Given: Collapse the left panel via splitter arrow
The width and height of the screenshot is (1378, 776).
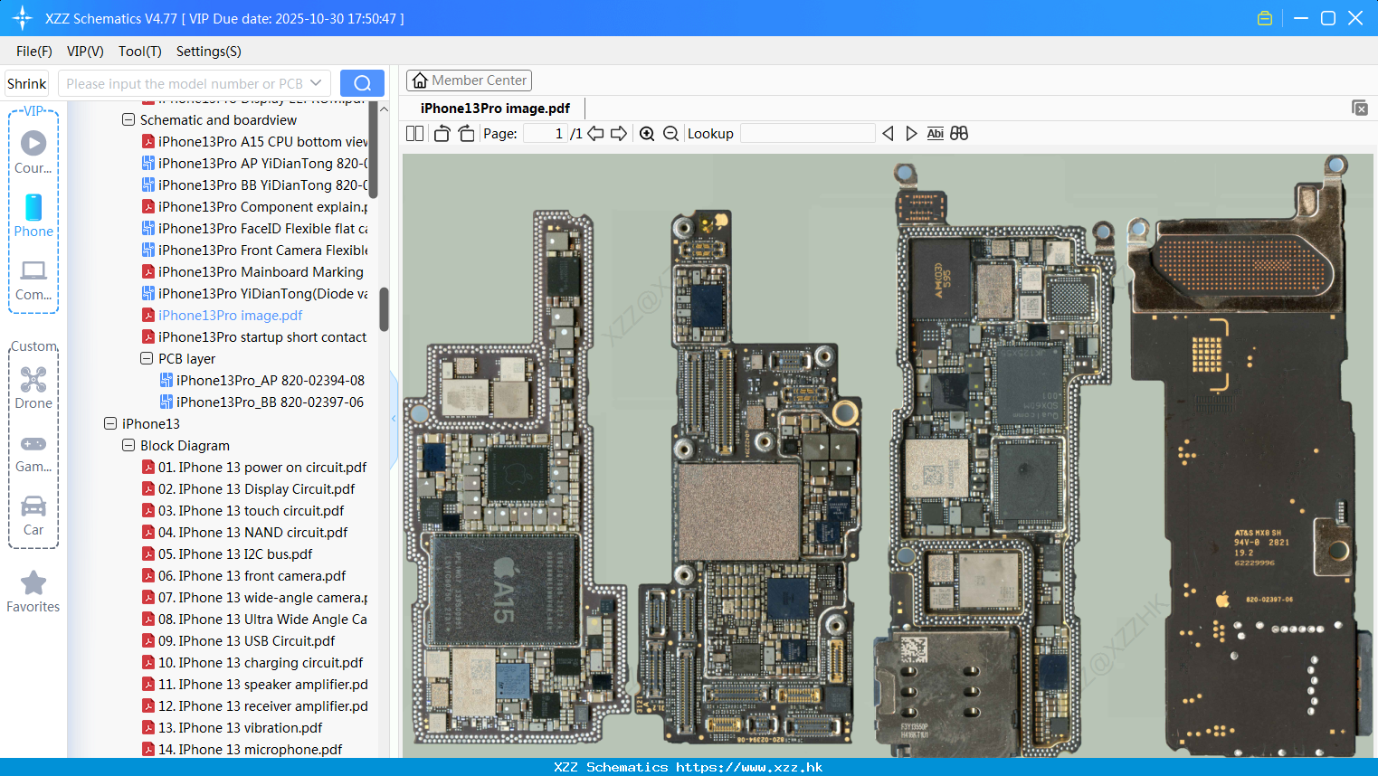Looking at the screenshot, I should (x=394, y=419).
